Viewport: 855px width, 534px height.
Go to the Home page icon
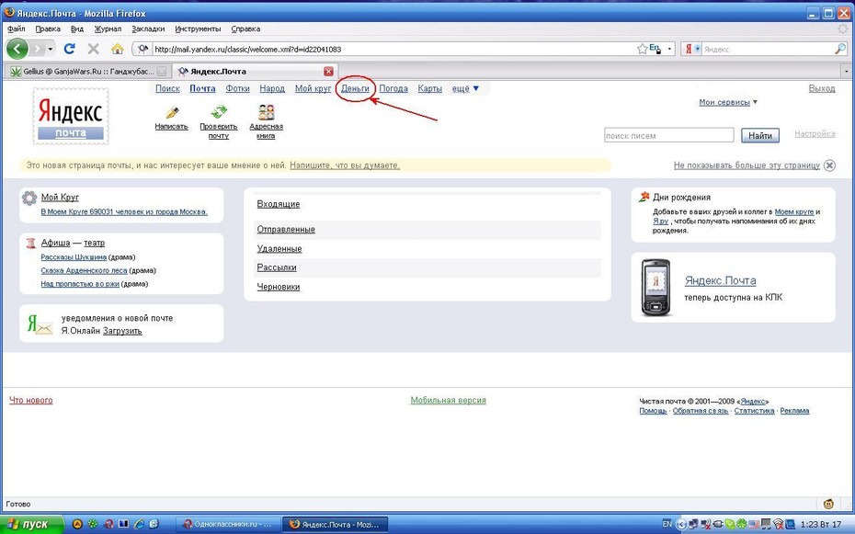[x=118, y=49]
